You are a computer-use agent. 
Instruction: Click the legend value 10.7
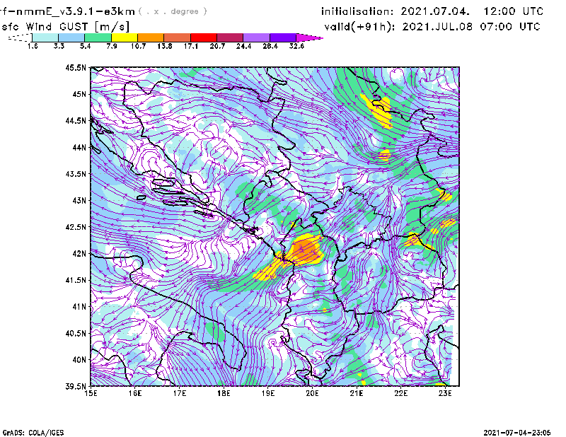[138, 46]
